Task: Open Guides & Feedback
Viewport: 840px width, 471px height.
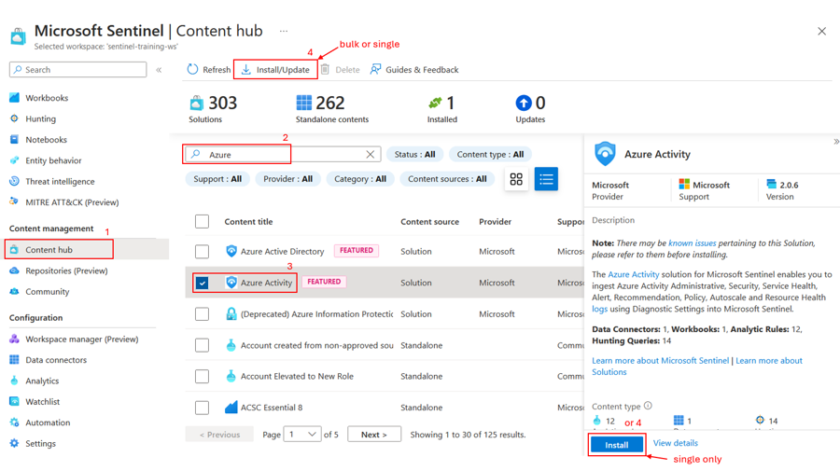Action: coord(414,69)
